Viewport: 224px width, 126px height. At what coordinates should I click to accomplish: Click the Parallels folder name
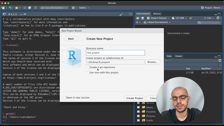(x=151, y=112)
